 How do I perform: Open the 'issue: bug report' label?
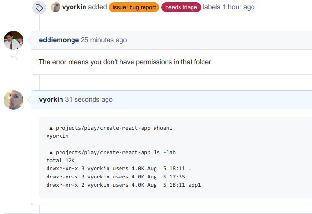coord(134,7)
